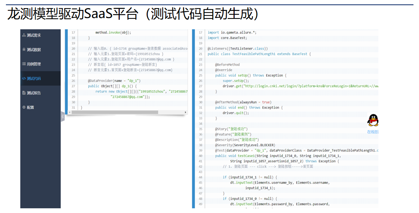Click "public void testCase1(String inputid_1734_0" line
Screen dimensions: 419x213
[278, 156]
